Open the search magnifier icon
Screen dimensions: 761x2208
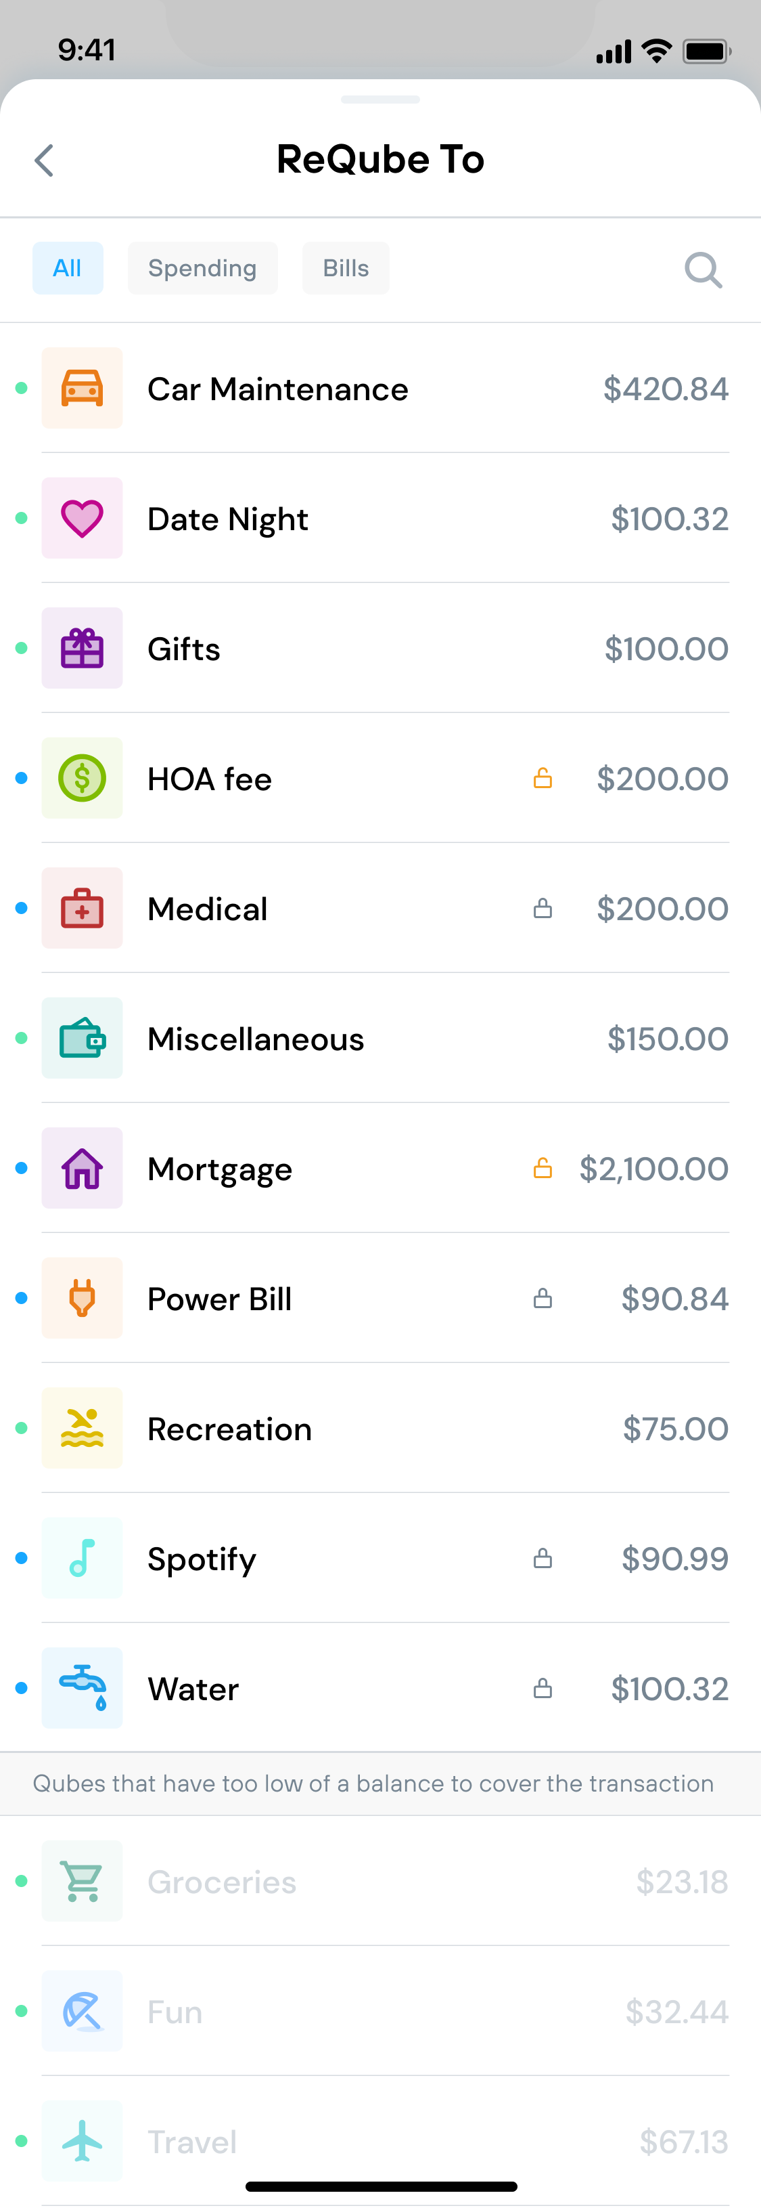[704, 269]
